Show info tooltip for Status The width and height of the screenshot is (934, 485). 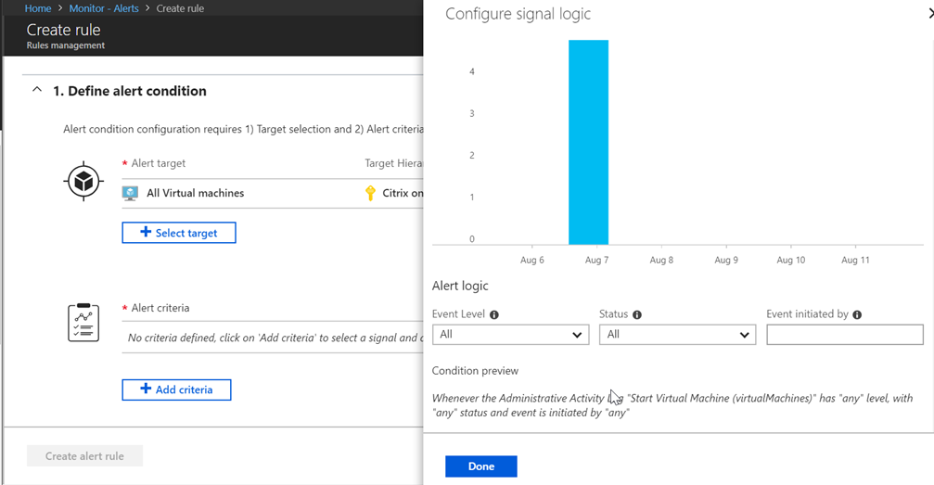(x=637, y=314)
